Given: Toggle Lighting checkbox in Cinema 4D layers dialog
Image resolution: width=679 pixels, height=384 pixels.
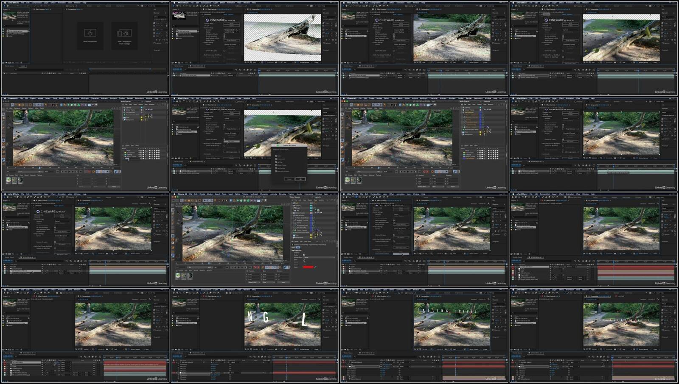Looking at the screenshot, I should coord(276,162).
